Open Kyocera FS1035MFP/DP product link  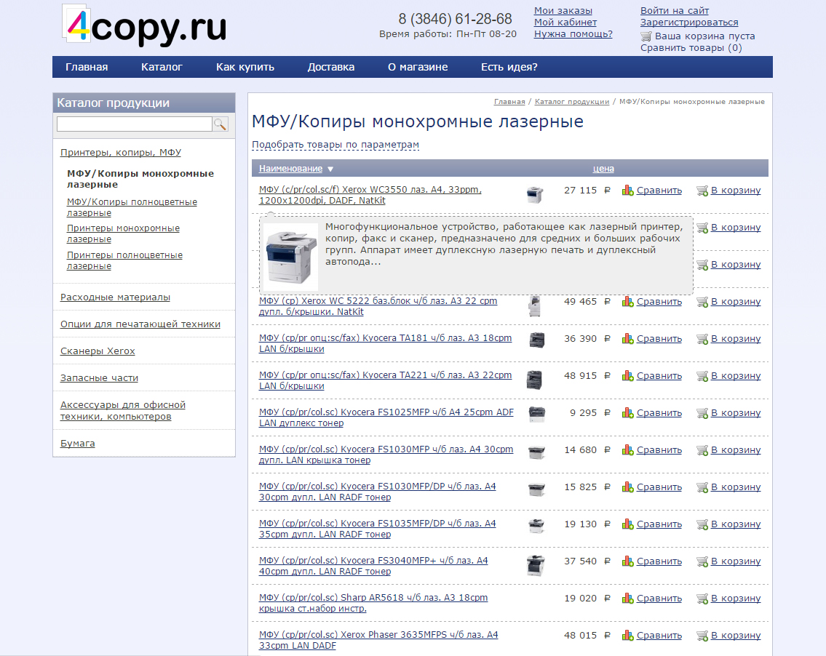(x=377, y=529)
